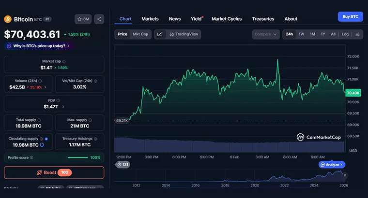Image resolution: width=368 pixels, height=198 pixels.
Task: Expand FDV details chevron
Action: [63, 107]
